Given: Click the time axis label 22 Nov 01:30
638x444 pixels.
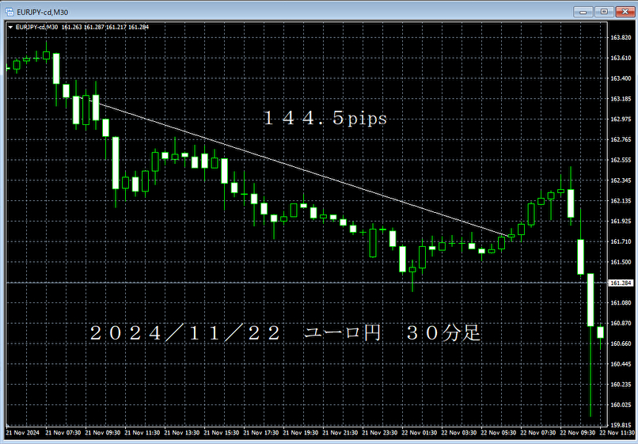Looking at the screenshot, I should coord(419,433).
